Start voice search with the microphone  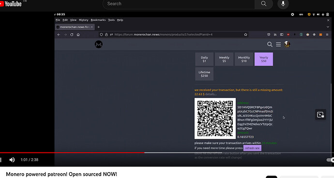tap(283, 4)
